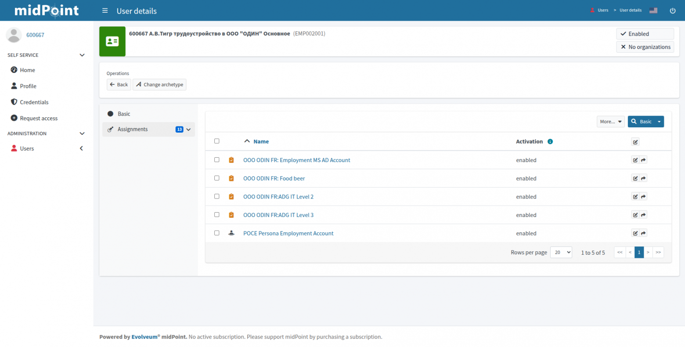
Task: Click the 600667 username link
Action: pyautogui.click(x=35, y=35)
